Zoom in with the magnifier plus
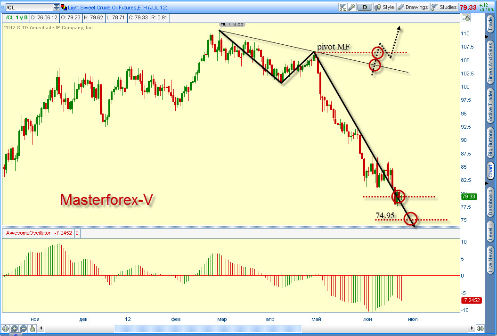 14,328
